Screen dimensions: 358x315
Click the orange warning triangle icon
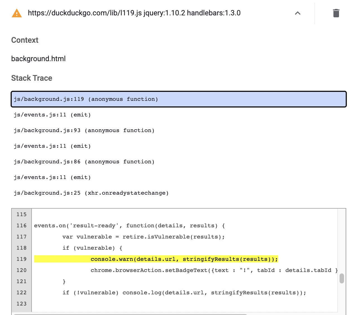[x=16, y=13]
